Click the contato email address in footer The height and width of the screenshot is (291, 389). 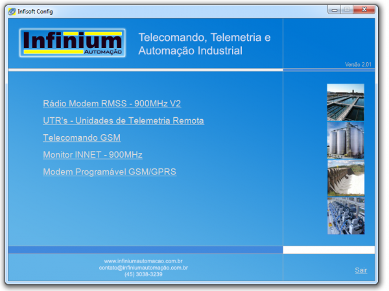pyautogui.click(x=143, y=267)
